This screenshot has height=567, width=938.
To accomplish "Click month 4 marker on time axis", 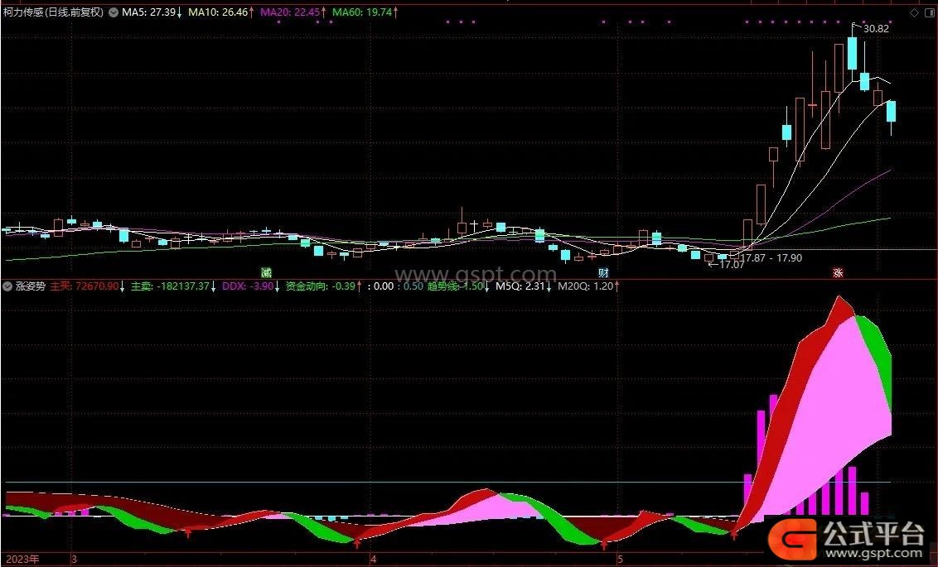I will (x=373, y=560).
